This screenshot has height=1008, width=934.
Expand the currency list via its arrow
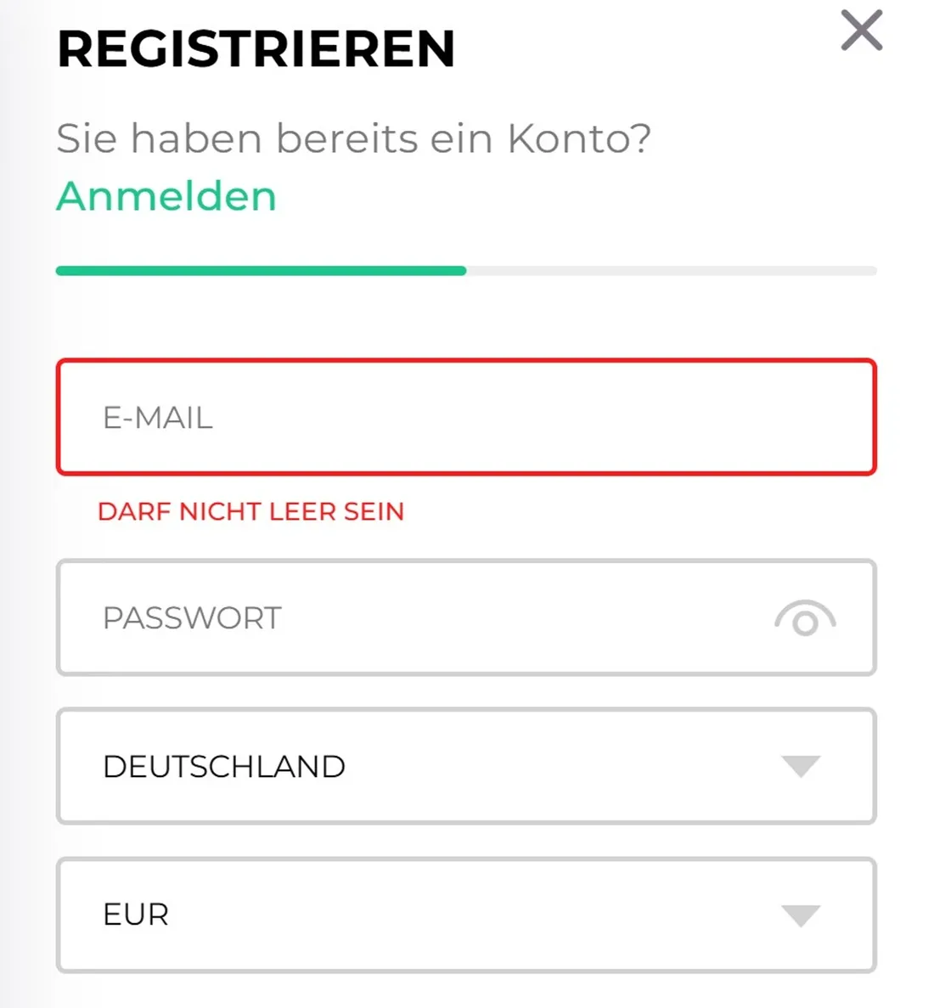pyautogui.click(x=800, y=915)
